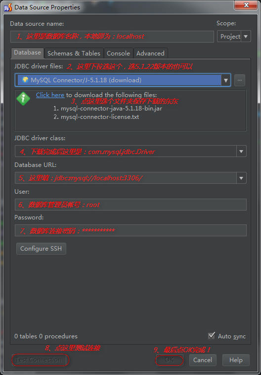Focus the User field
This screenshot has height=375, width=261.
(x=130, y=205)
